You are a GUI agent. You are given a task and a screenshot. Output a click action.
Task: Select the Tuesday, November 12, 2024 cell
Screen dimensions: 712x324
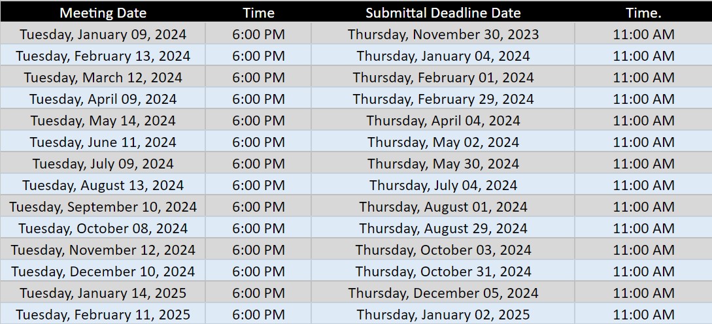103,250
